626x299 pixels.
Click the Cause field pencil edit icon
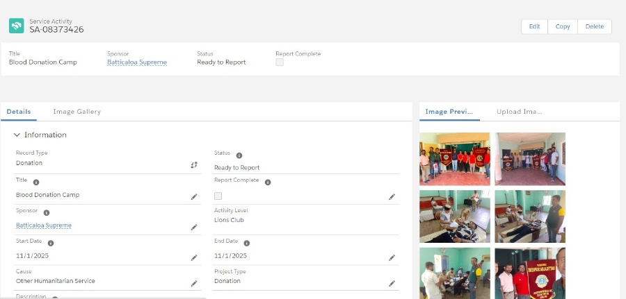point(194,284)
